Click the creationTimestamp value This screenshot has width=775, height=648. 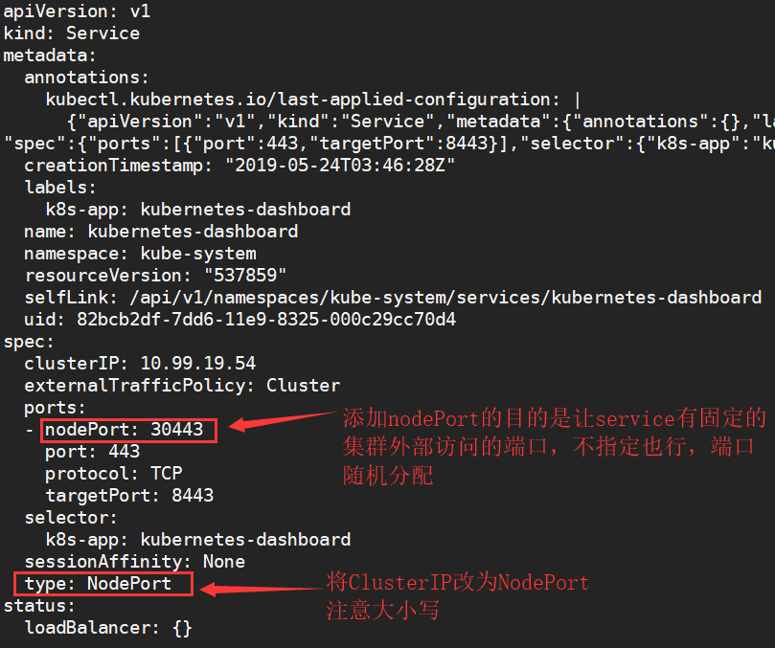click(339, 166)
